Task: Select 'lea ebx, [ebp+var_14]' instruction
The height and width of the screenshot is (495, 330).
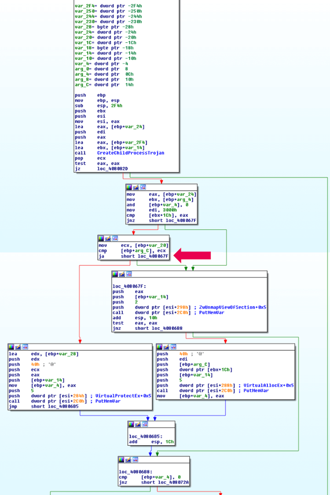Action: click(110, 147)
